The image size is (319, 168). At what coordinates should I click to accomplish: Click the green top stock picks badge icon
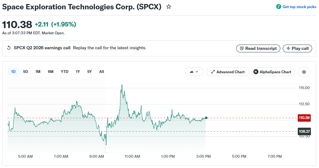coord(278,7)
